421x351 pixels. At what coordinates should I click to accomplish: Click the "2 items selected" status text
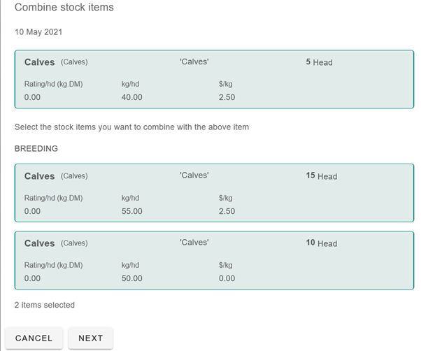tap(45, 305)
